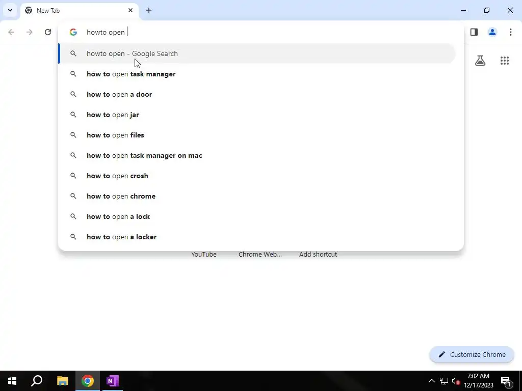Open Search Labs flask icon
The height and width of the screenshot is (391, 522).
[x=480, y=61]
